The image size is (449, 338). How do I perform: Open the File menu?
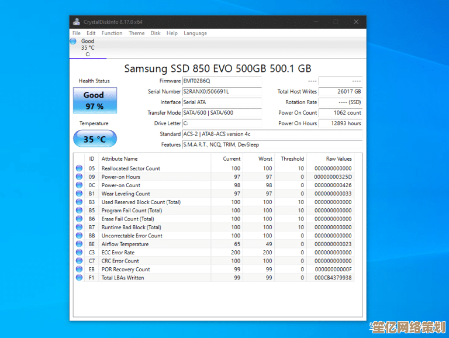(76, 33)
